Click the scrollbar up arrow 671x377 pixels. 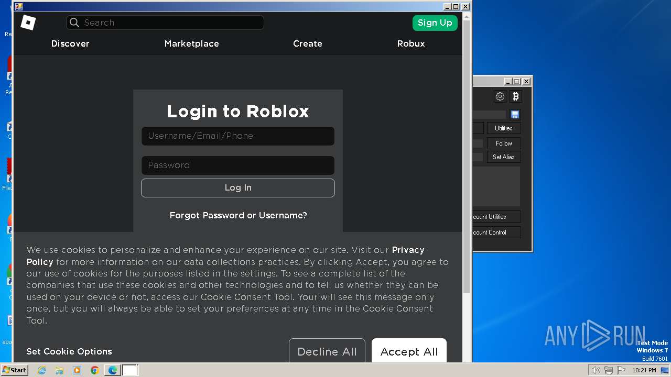tap(467, 16)
